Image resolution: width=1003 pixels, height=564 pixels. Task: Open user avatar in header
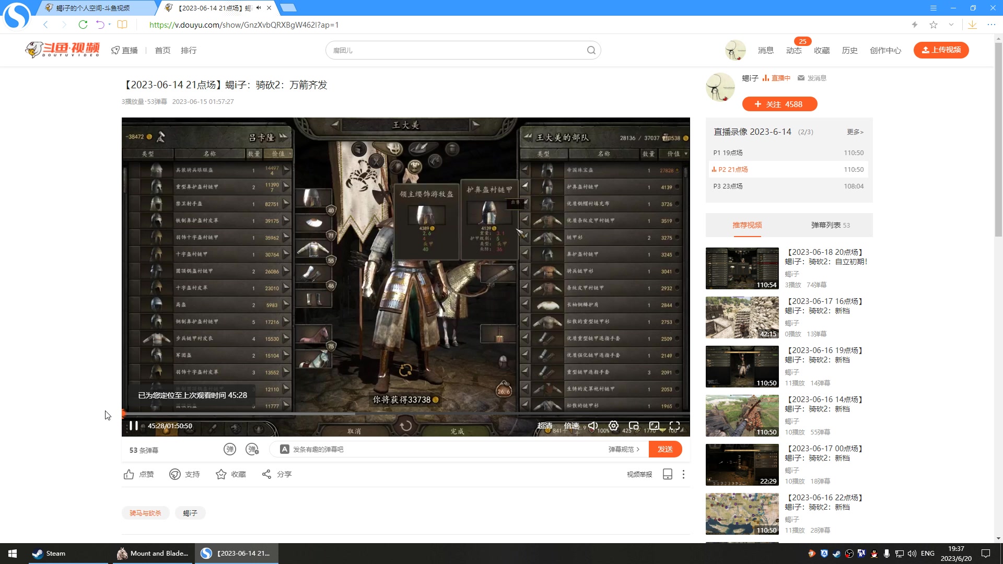[x=735, y=50]
